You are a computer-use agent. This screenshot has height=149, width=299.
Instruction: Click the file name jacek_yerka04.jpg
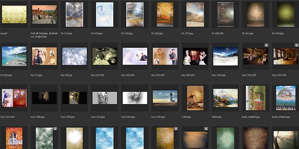click(x=281, y=117)
